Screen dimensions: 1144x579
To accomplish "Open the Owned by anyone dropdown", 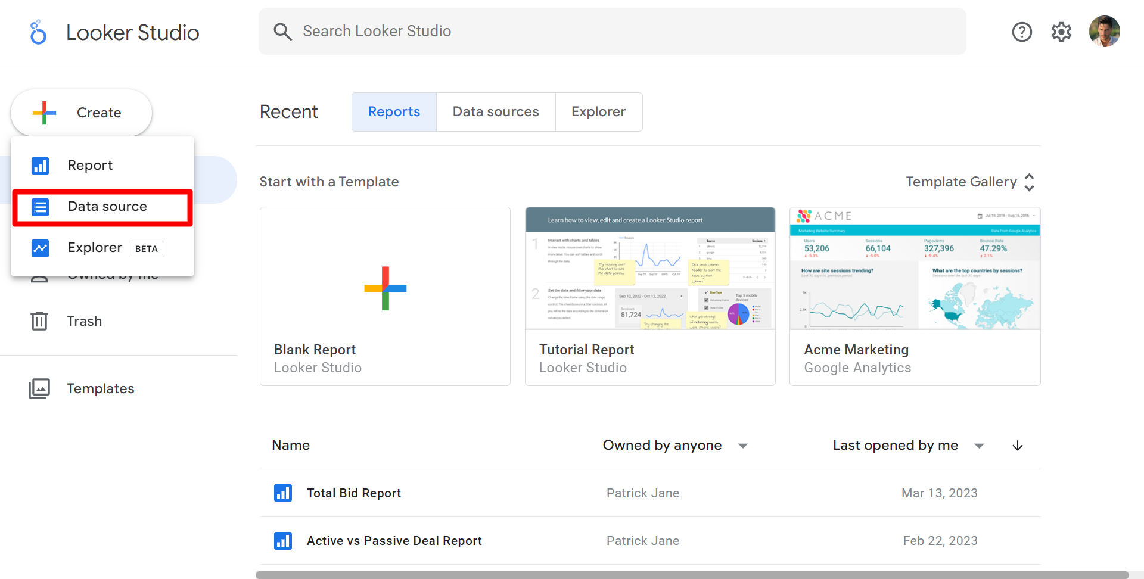I will click(675, 446).
